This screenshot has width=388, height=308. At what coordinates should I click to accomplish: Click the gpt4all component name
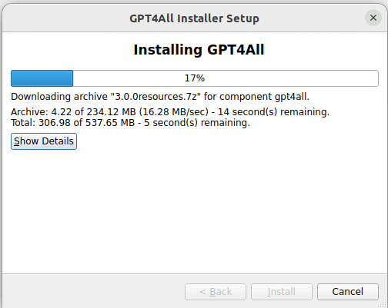(291, 98)
